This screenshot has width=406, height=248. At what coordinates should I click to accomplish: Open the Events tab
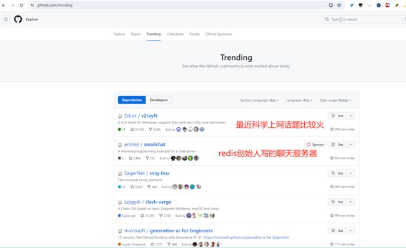click(x=194, y=34)
